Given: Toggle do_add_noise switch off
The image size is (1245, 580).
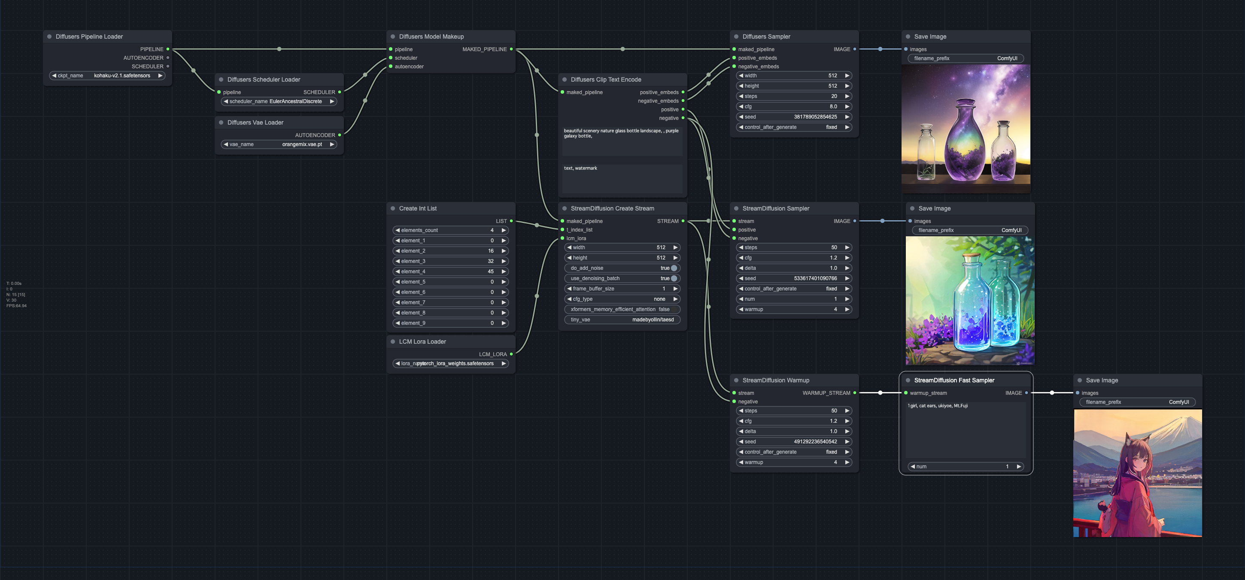Looking at the screenshot, I should 674,268.
